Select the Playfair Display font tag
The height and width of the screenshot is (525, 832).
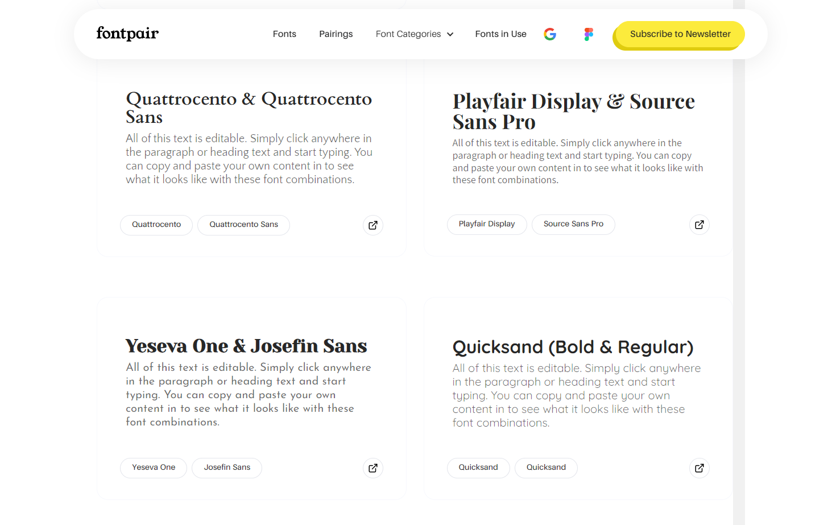pyautogui.click(x=487, y=224)
